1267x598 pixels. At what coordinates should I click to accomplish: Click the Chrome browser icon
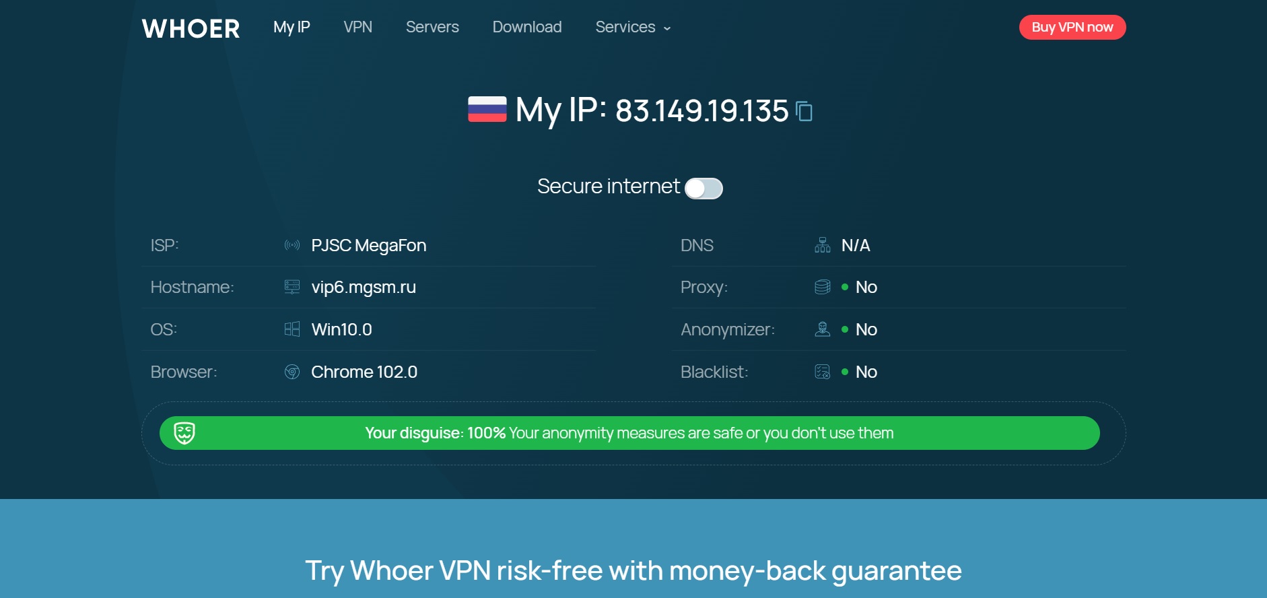pos(292,372)
